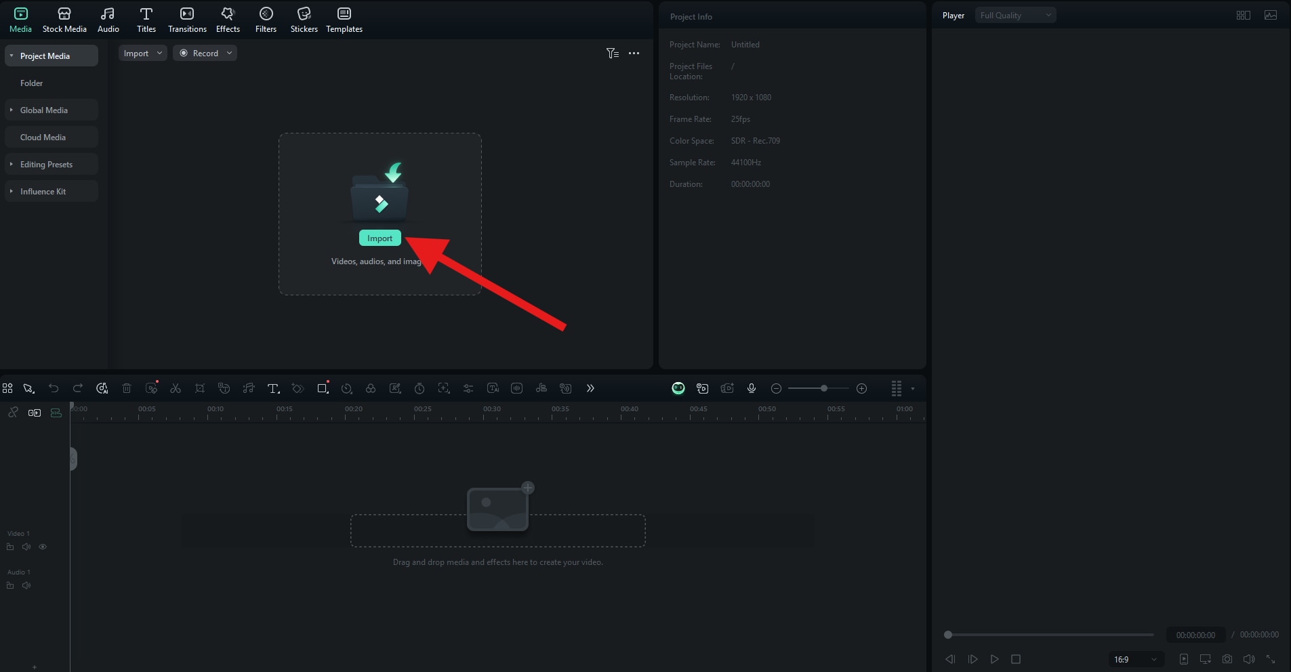Select the Text tool in timeline toolbar
Viewport: 1291px width, 672px height.
pyautogui.click(x=273, y=388)
